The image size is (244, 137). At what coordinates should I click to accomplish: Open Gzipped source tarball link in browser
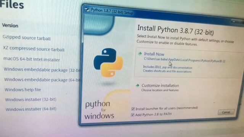coord(26,38)
